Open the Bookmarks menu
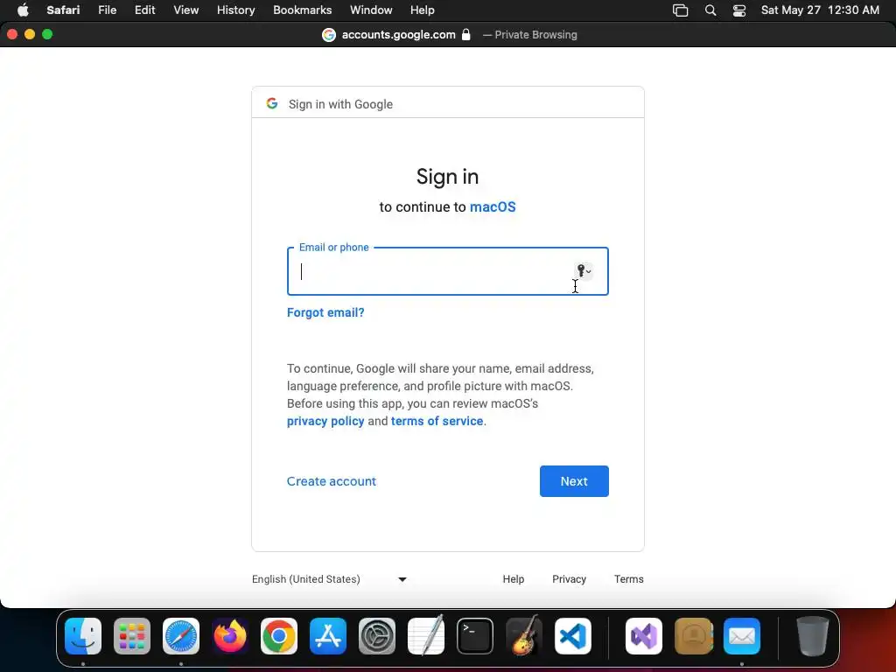 [x=302, y=10]
